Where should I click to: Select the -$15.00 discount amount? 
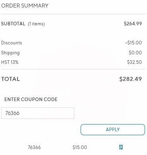[133, 43]
